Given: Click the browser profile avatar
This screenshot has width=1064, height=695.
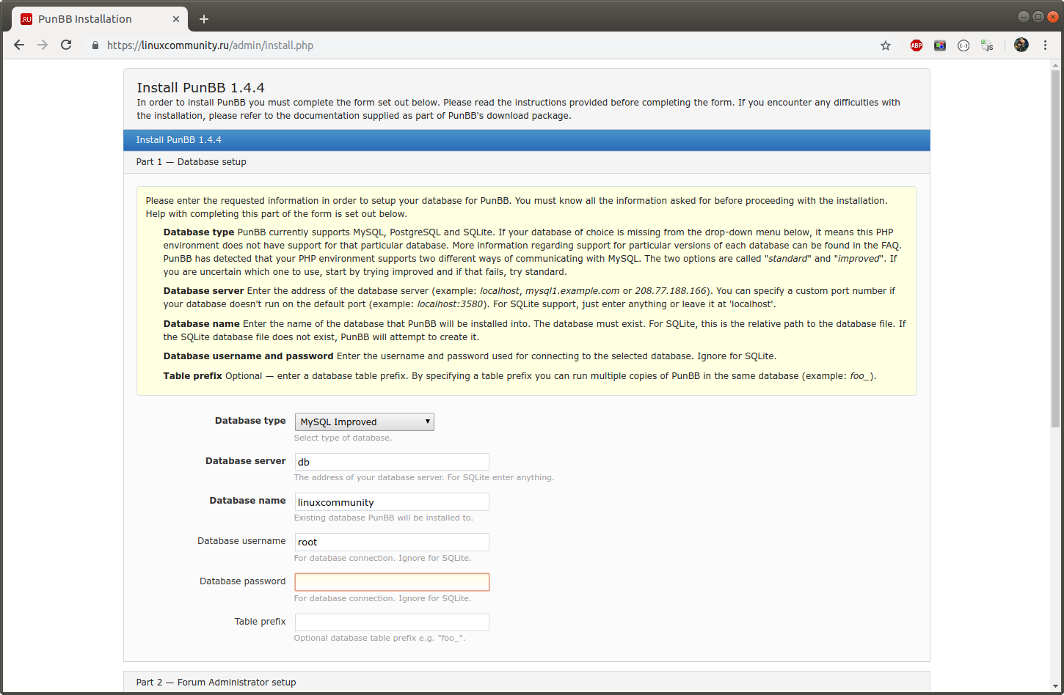Looking at the screenshot, I should tap(1021, 45).
